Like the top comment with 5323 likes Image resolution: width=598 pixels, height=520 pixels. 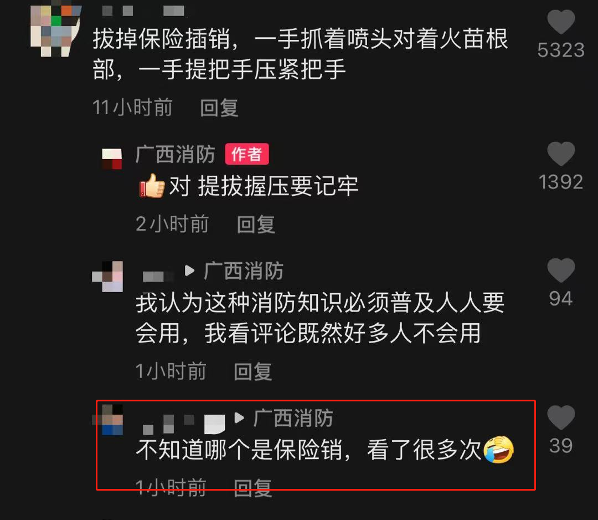(x=560, y=22)
